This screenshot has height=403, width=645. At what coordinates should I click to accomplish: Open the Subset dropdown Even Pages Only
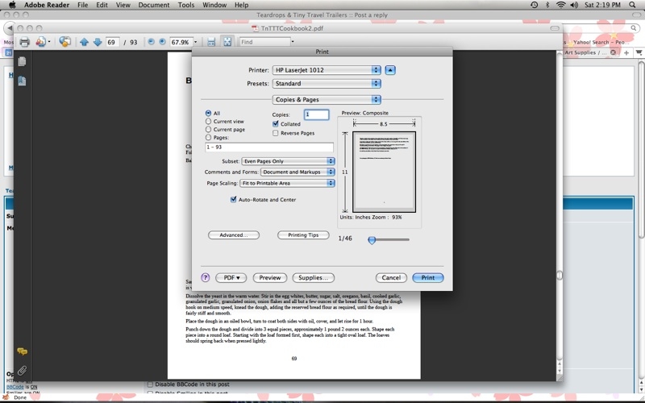(x=289, y=161)
